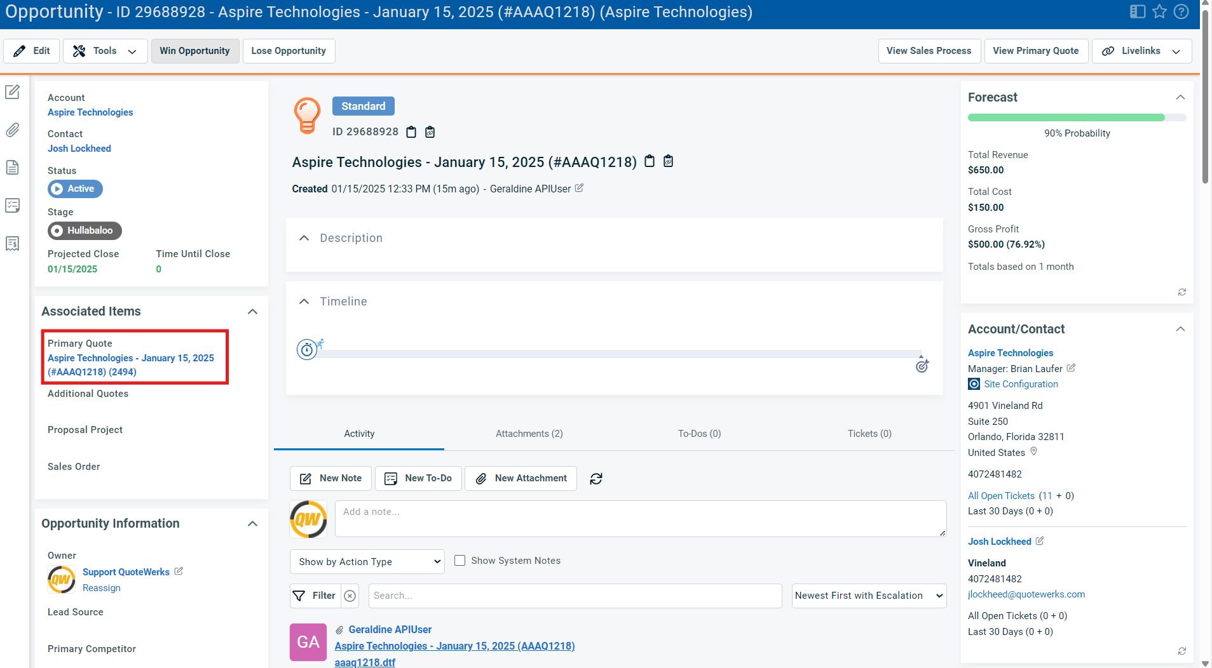Refresh the activity feed

pyautogui.click(x=596, y=479)
